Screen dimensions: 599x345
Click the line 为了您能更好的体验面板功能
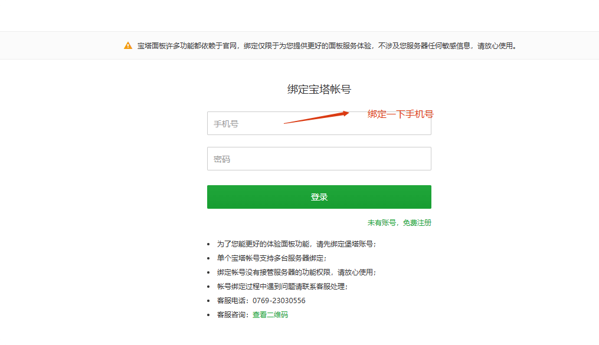[x=296, y=244]
